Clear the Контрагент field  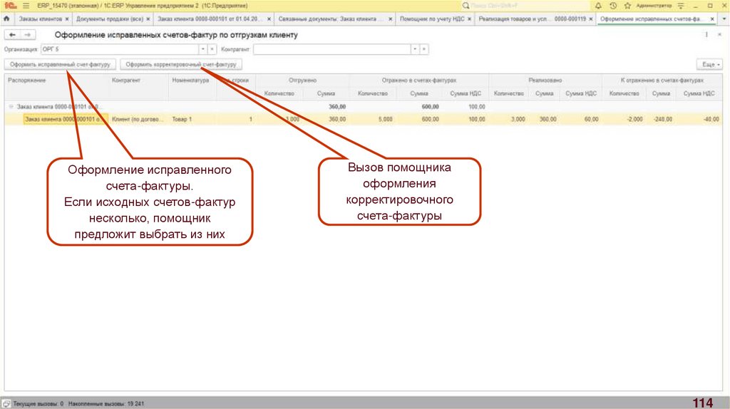(423, 49)
